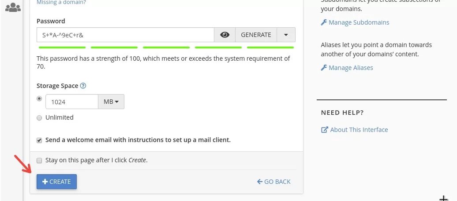Click the left arrow icon of Go Back
Image resolution: width=457 pixels, height=201 pixels.
[260, 182]
